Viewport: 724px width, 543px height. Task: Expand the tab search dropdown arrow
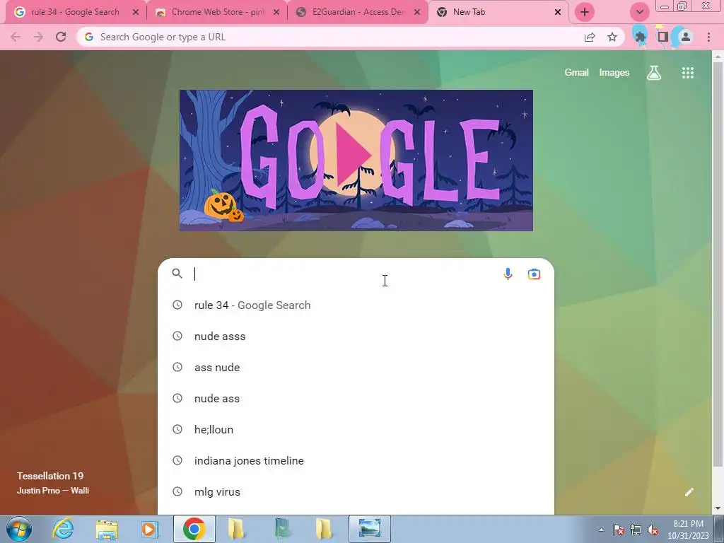pyautogui.click(x=640, y=12)
